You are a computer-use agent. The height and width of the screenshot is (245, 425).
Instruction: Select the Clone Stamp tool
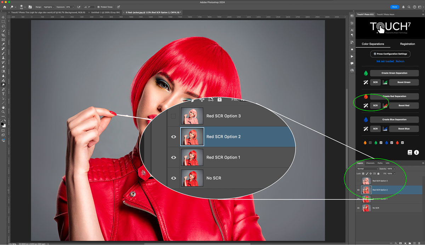(x=3, y=58)
